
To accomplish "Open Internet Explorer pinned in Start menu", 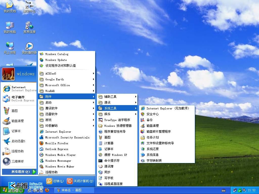I will coord(19,89).
